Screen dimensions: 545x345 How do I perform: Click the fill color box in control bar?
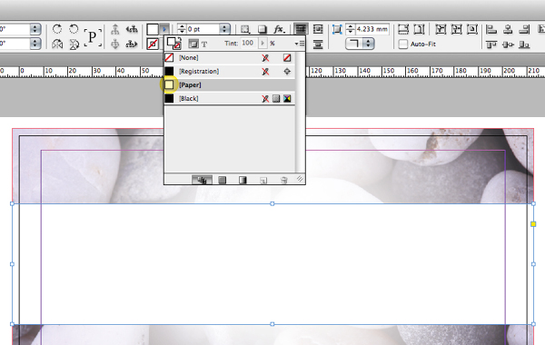pyautogui.click(x=153, y=29)
